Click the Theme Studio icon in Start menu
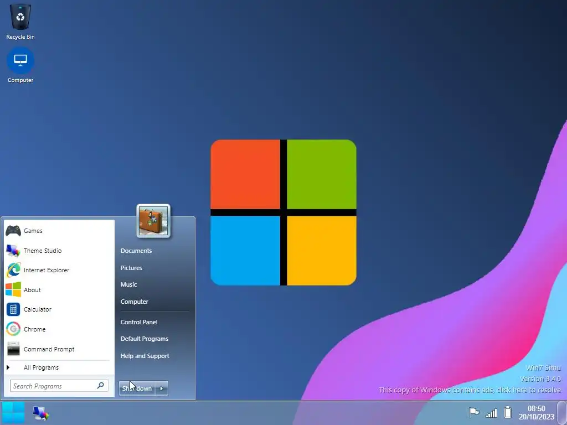The image size is (567, 425). 13,251
